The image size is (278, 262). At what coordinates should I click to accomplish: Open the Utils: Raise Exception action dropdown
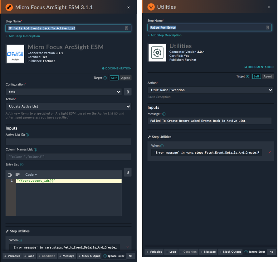[210, 90]
